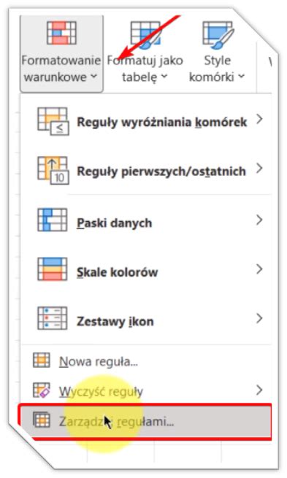Select the Skale kolorów menu entry

click(146, 269)
